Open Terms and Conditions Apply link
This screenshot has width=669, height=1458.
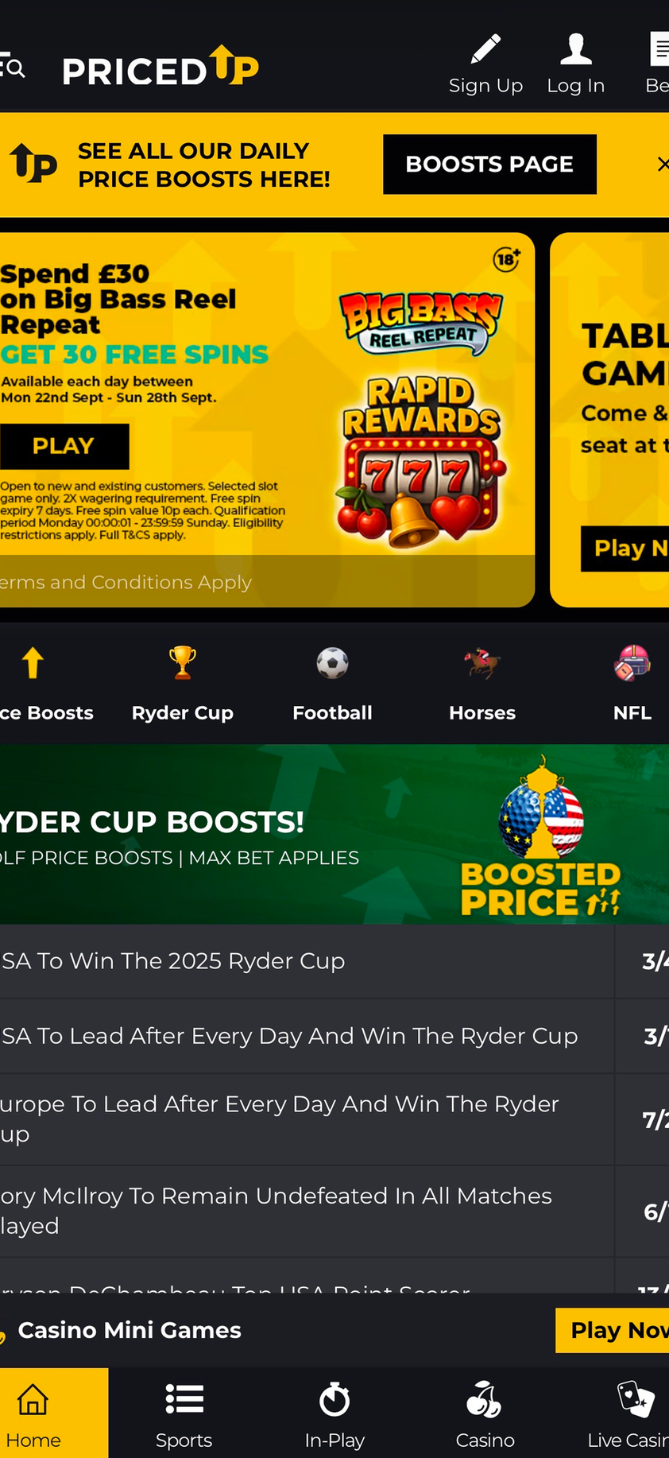click(x=126, y=582)
